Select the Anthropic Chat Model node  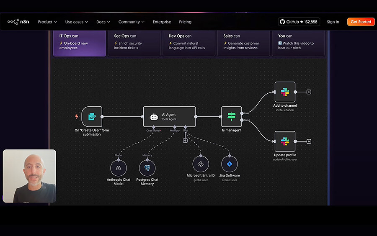tap(119, 168)
